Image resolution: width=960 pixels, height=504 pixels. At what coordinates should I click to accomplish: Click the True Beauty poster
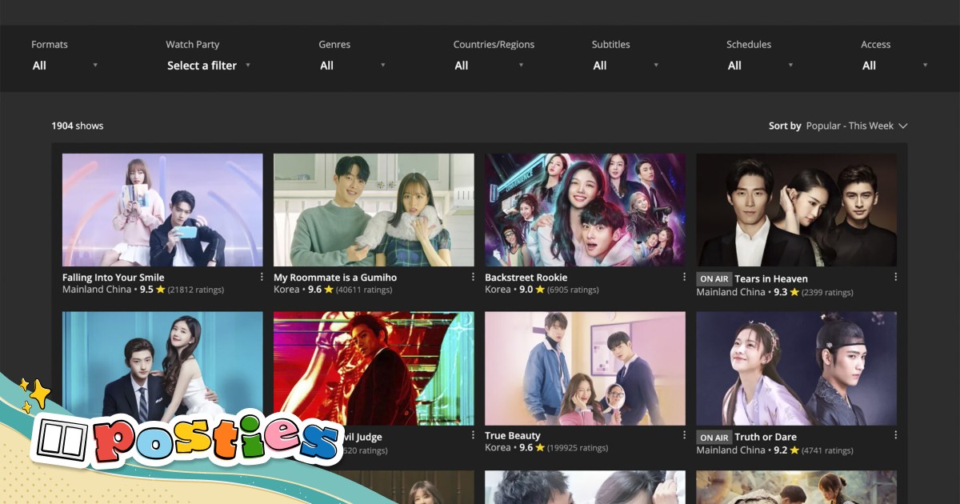pos(585,368)
